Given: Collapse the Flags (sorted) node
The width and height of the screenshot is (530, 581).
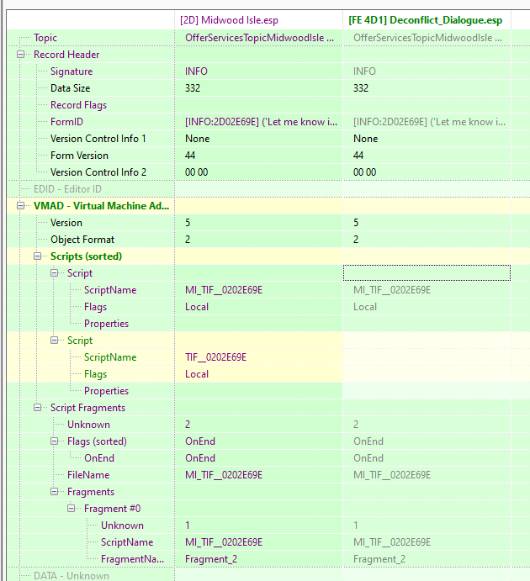Looking at the screenshot, I should (55, 441).
